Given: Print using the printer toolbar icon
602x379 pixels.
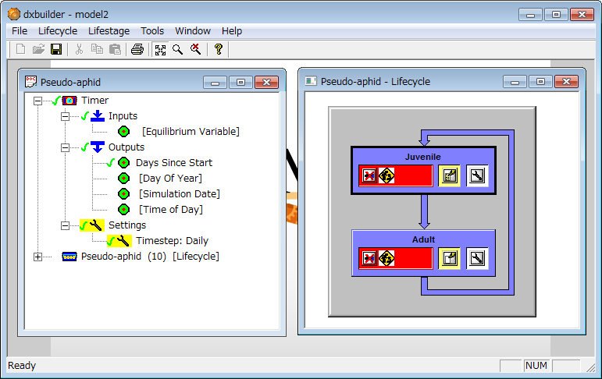Looking at the screenshot, I should click(137, 49).
